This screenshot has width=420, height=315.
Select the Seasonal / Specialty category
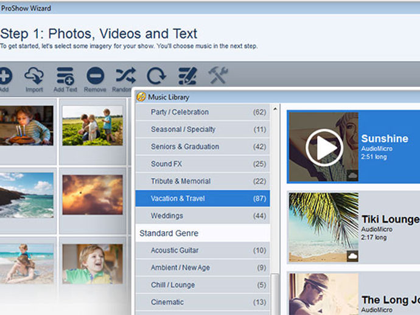tap(203, 130)
